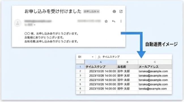The height and width of the screenshot is (102, 184).
Task: Select column B header
Action: (127, 62)
